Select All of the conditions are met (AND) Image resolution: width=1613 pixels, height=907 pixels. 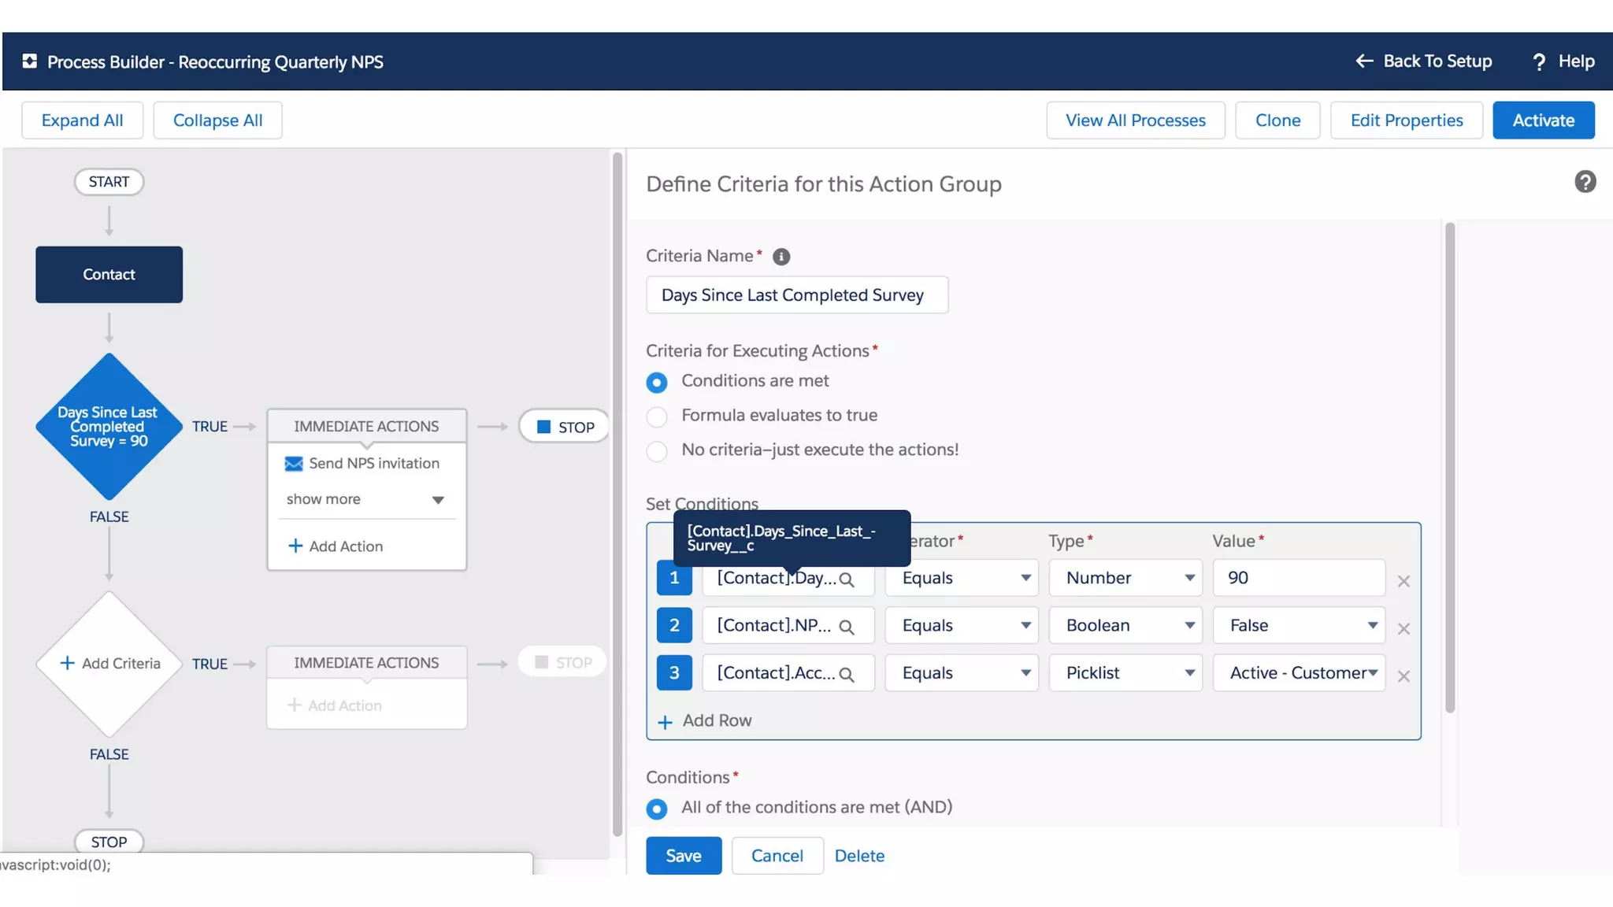click(x=656, y=809)
